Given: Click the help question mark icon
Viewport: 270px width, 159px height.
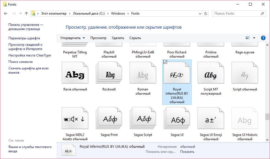Looking at the screenshot, I should point(263,38).
